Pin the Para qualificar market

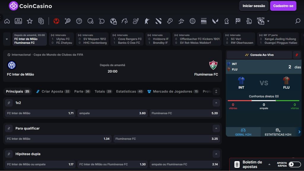(9, 128)
